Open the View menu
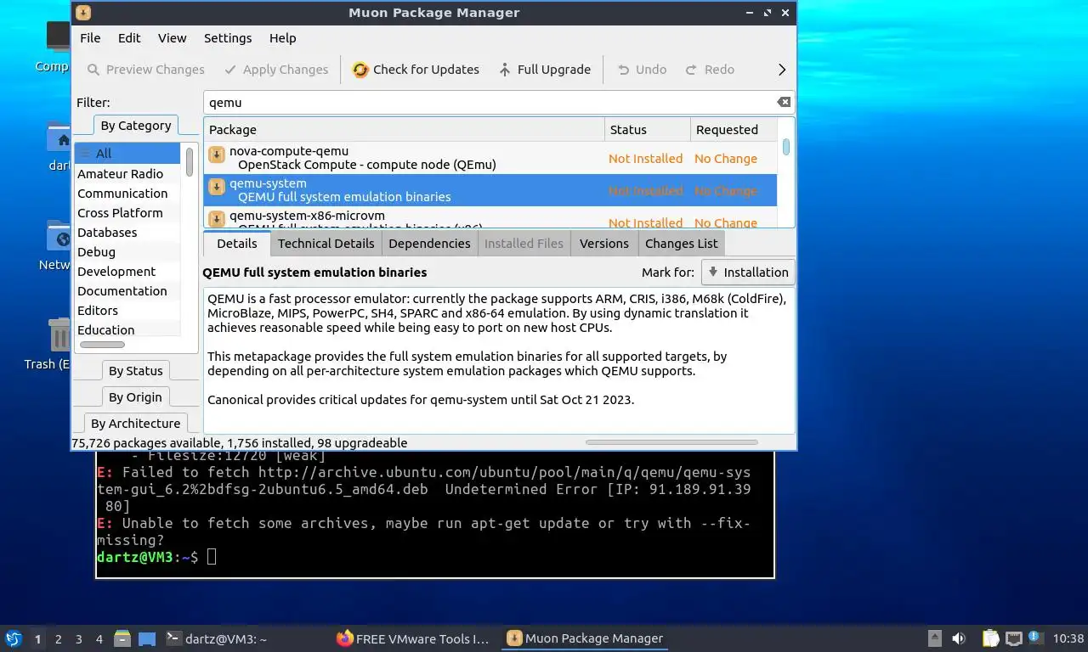The width and height of the screenshot is (1088, 652). coord(172,38)
